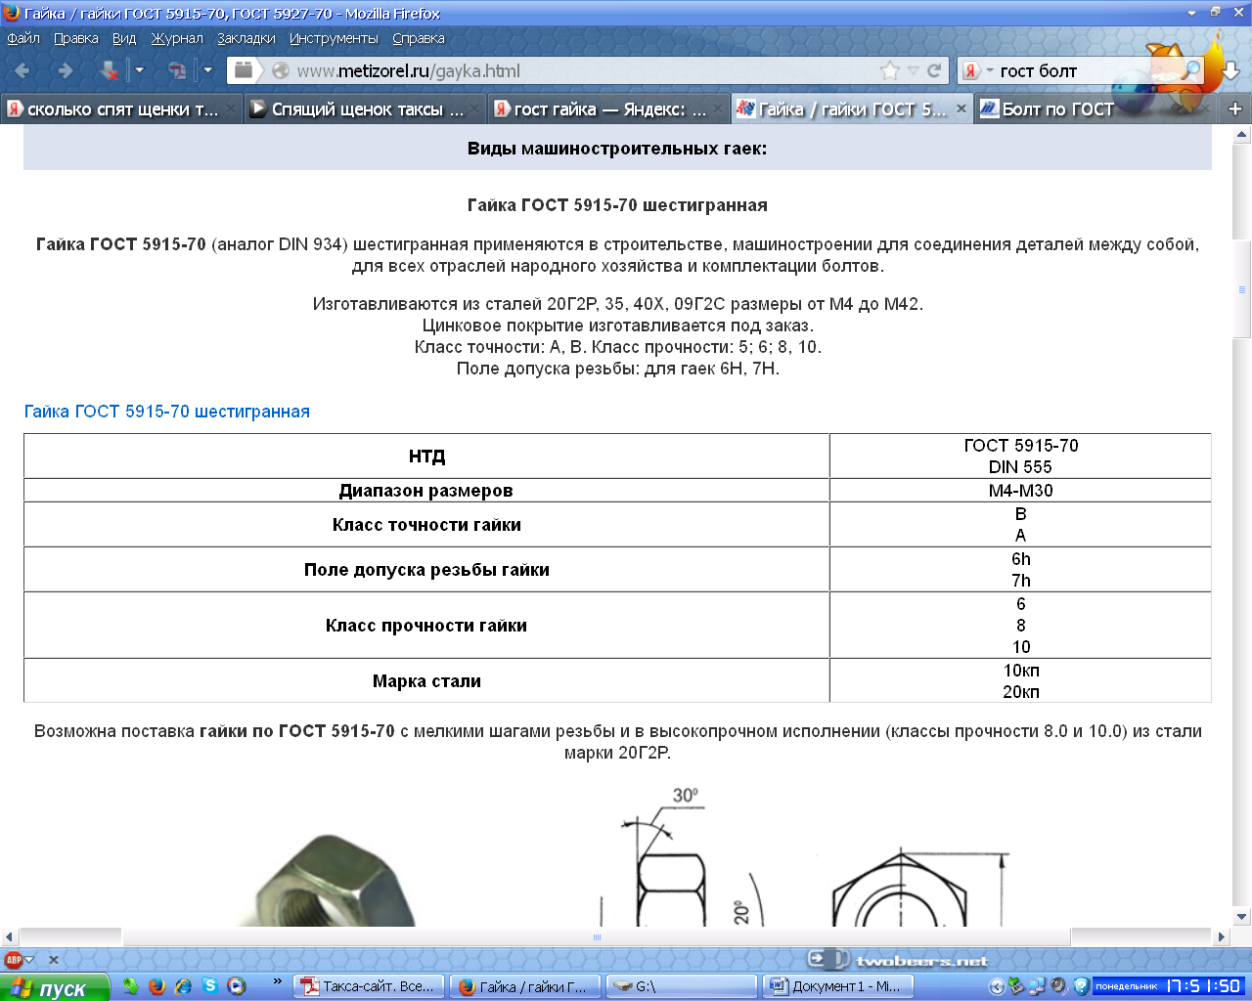Viewport: 1252px width, 1001px height.
Task: Close the 'Гайка / гайки ГОСТ 5...' tab
Action: point(961,109)
